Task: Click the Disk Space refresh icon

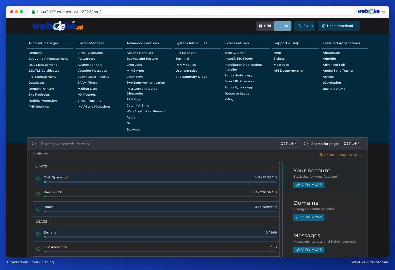Action: point(66,177)
